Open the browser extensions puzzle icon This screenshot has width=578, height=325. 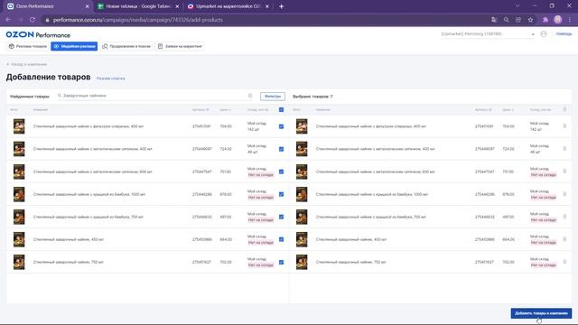545,20
